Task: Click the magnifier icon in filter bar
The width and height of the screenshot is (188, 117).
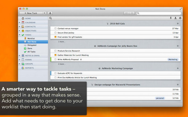Action: (x=50, y=18)
